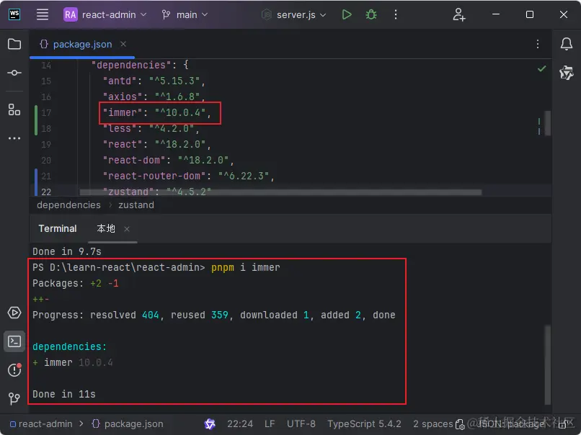Click the green inspection checkmark widget

pos(541,68)
